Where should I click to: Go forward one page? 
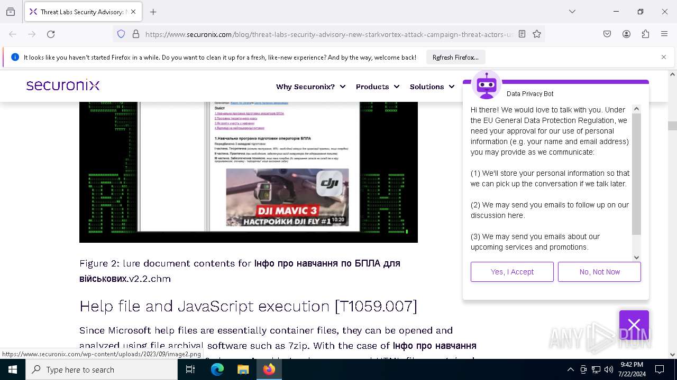pyautogui.click(x=32, y=34)
